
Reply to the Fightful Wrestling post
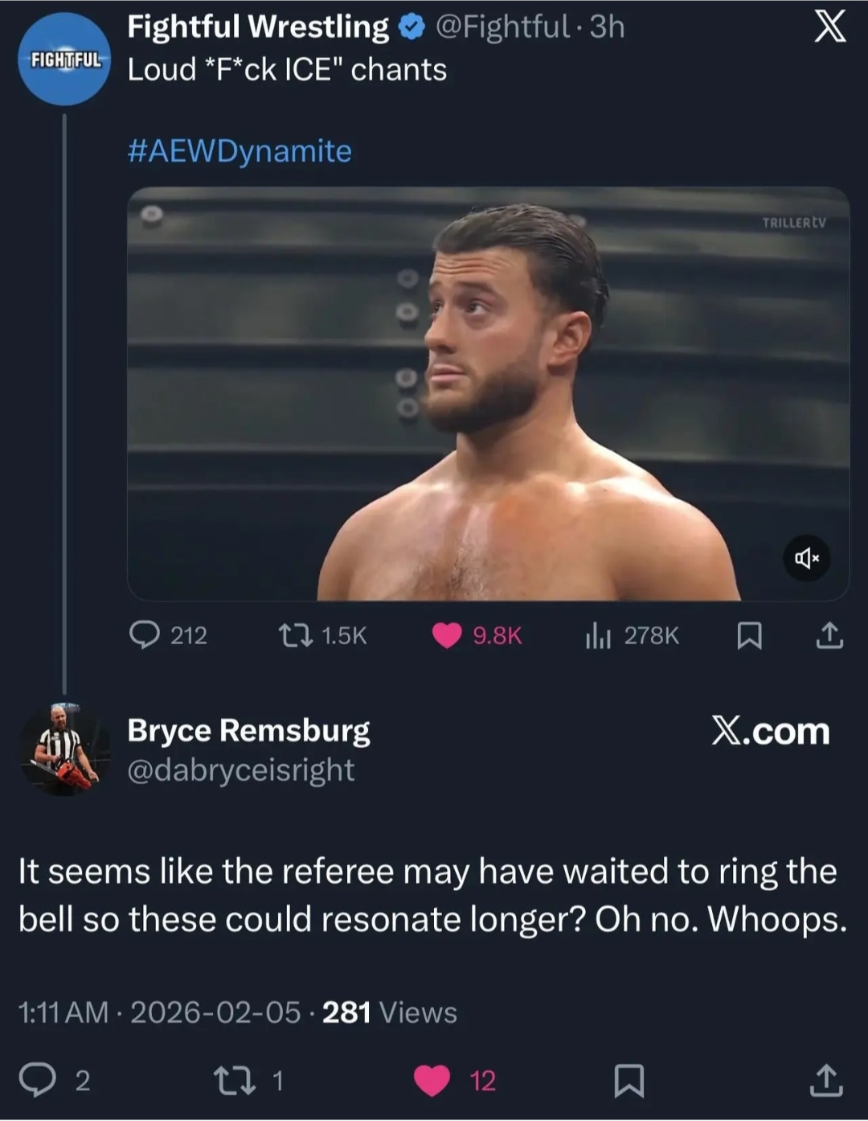tap(145, 635)
